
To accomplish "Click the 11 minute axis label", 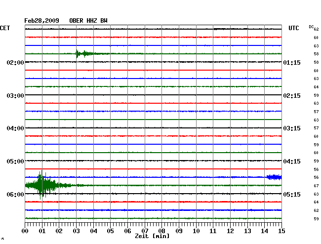I will 213,231.
